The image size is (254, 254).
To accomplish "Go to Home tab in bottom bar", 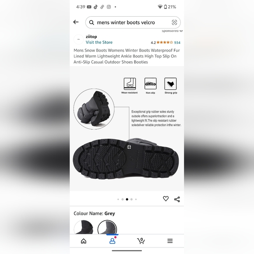I will [84, 241].
